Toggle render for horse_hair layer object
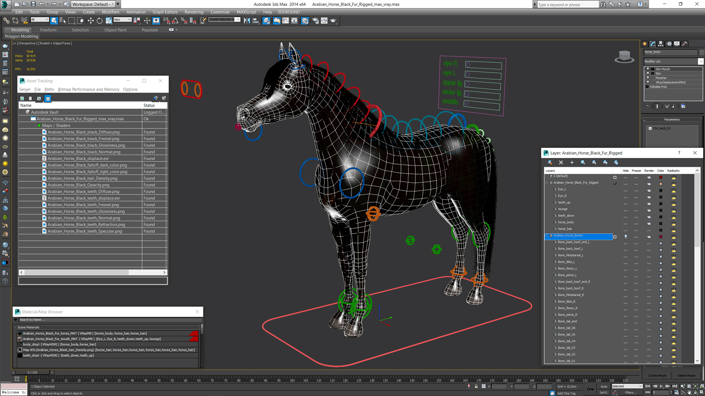The height and width of the screenshot is (396, 705). [x=649, y=230]
